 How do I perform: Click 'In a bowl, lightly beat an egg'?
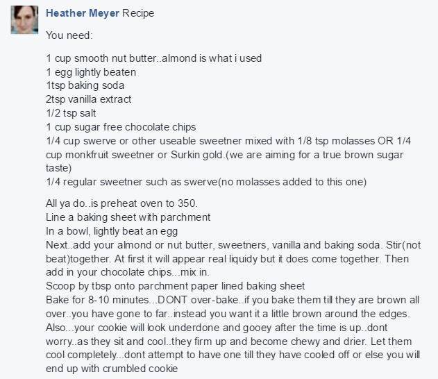(x=112, y=231)
